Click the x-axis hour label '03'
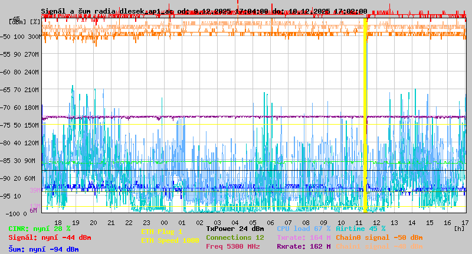The image size is (472, 254). coord(217,223)
